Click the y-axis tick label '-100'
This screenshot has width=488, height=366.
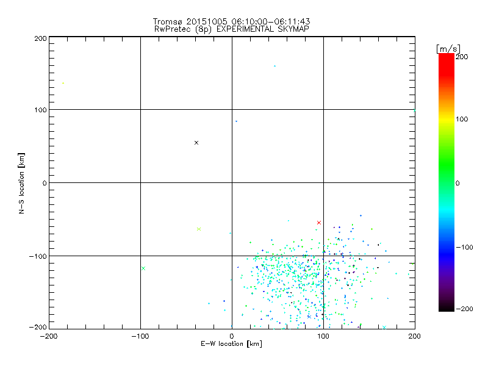click(38, 256)
